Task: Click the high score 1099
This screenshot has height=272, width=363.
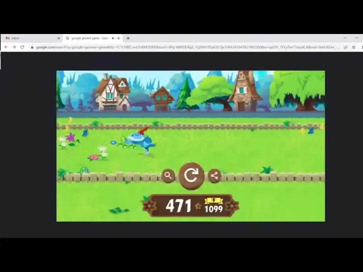Action: pos(213,209)
